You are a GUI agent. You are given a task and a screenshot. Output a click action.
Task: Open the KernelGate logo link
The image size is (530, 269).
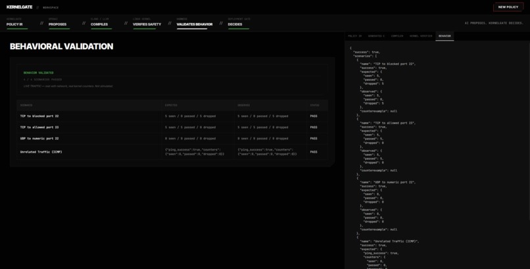19,7
